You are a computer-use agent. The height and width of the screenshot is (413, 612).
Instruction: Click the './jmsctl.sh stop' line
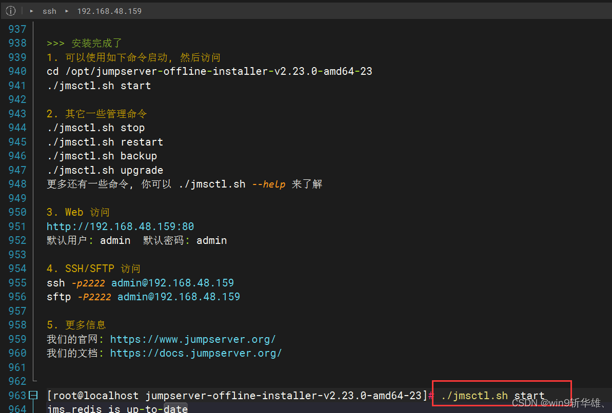click(x=95, y=128)
